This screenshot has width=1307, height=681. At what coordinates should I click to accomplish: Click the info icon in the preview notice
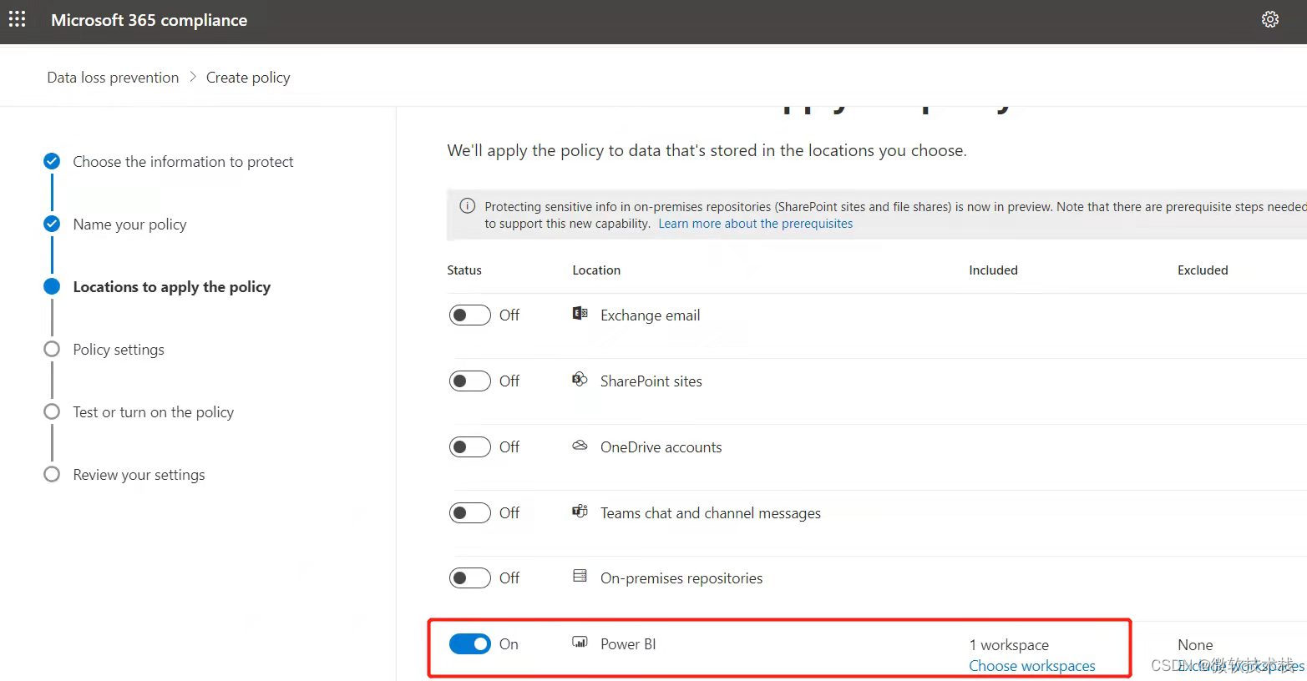(x=468, y=206)
